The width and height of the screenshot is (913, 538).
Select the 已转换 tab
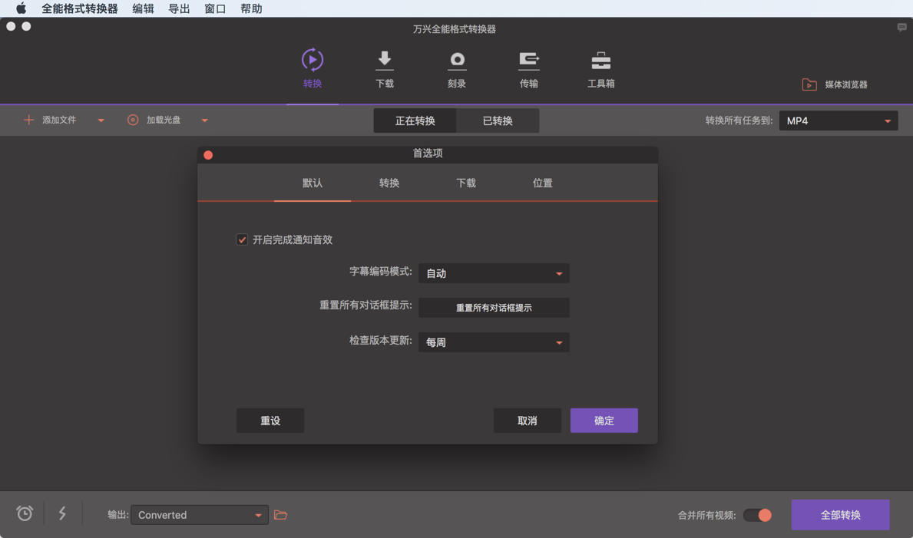pyautogui.click(x=498, y=120)
